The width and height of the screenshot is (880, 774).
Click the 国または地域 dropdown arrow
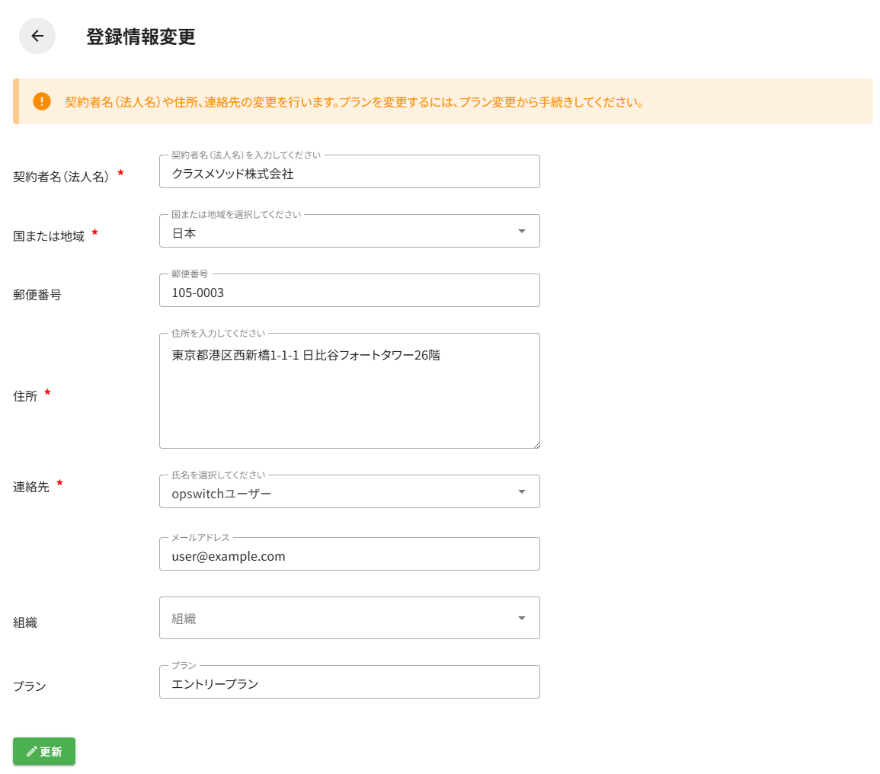coord(522,232)
